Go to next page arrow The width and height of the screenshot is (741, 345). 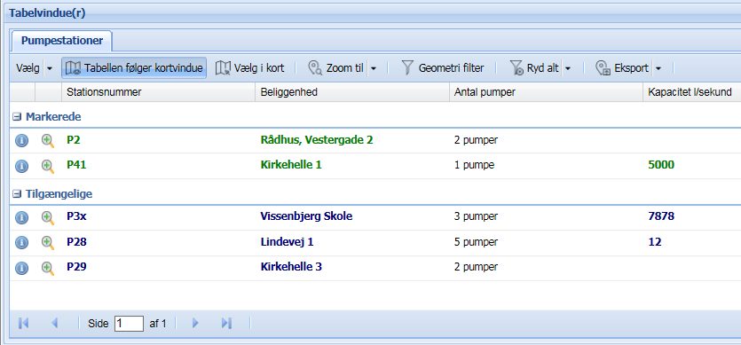195,323
